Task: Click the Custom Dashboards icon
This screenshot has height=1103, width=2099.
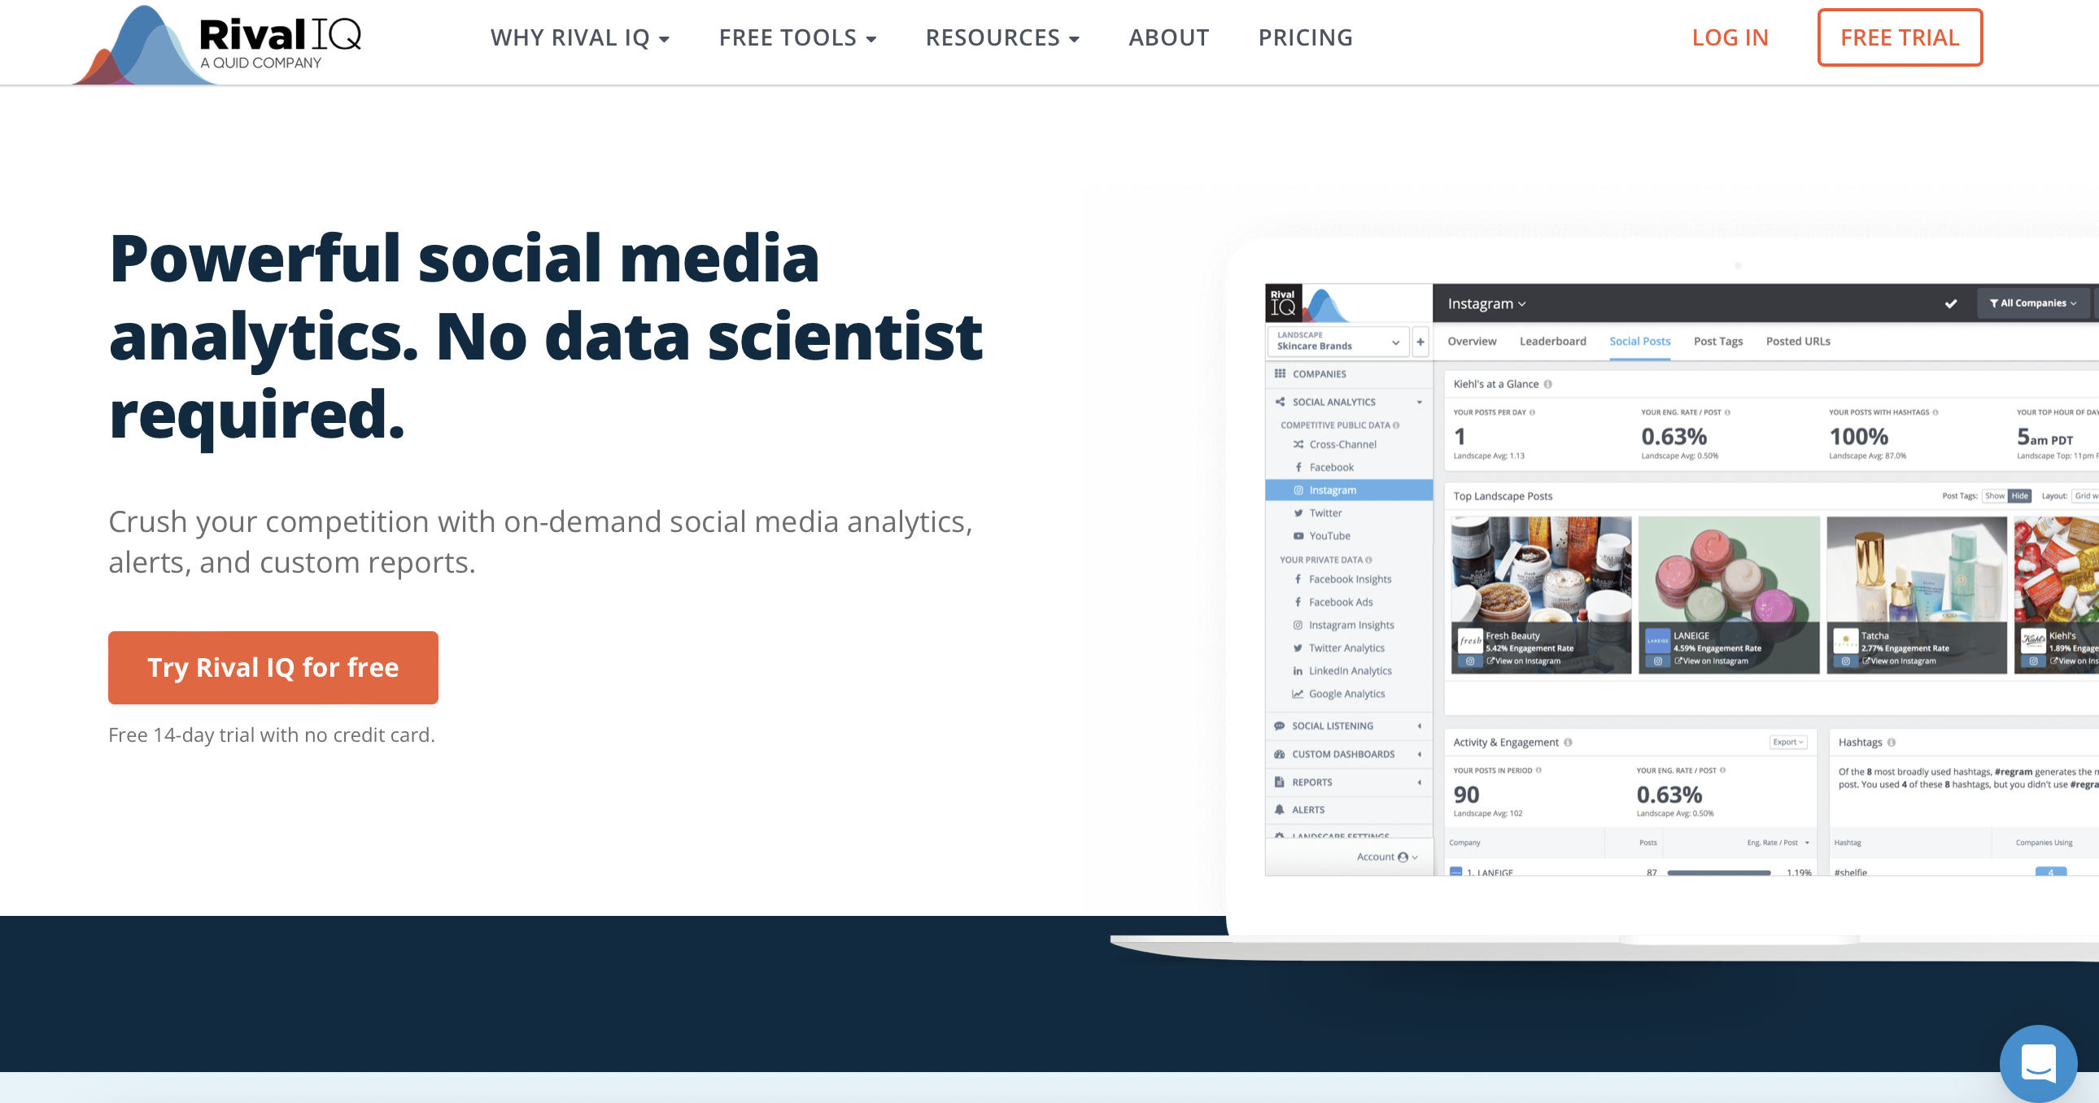Action: pyautogui.click(x=1279, y=753)
